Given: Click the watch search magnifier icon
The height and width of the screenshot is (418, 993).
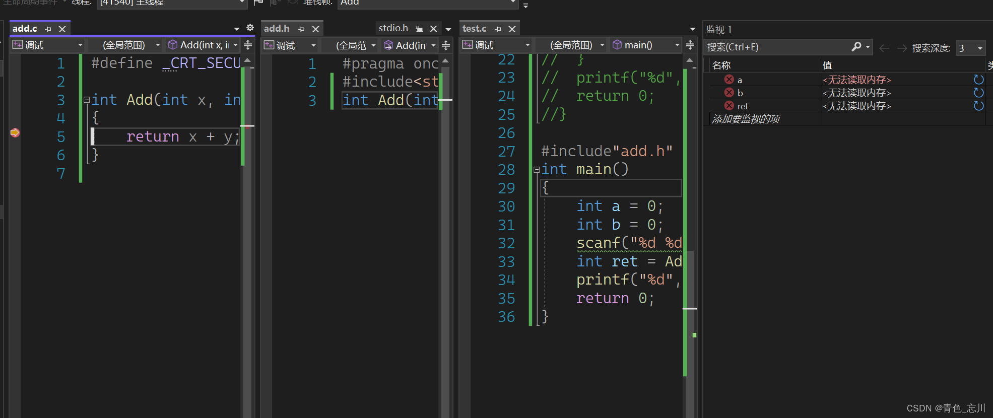Looking at the screenshot, I should pyautogui.click(x=856, y=47).
